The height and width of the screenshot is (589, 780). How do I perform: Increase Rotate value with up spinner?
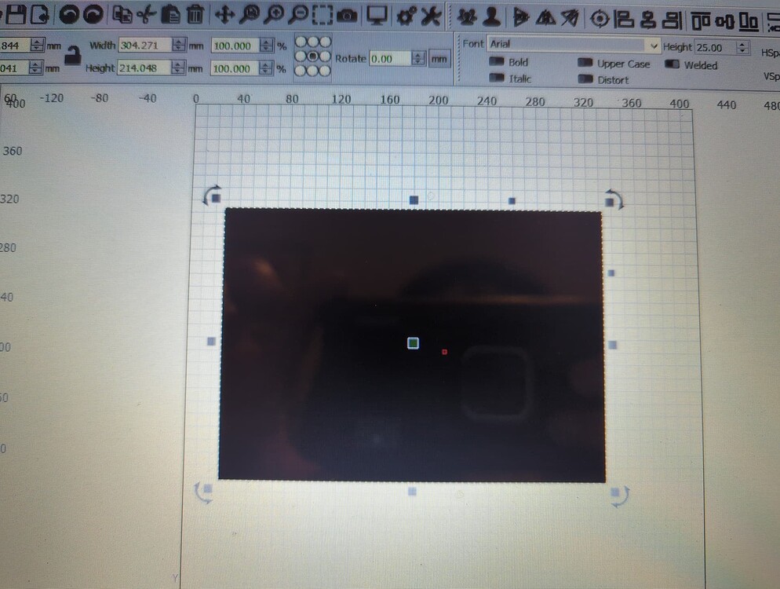coord(418,56)
